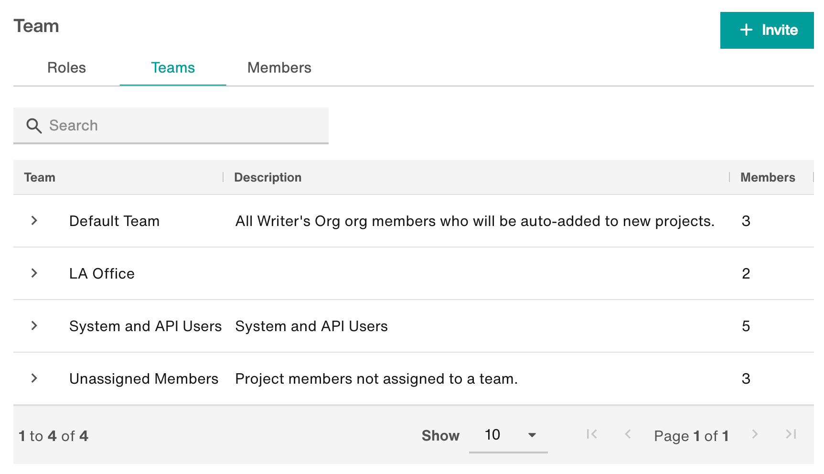Click the 'System and API Users' description cell
824x474 pixels.
(311, 326)
